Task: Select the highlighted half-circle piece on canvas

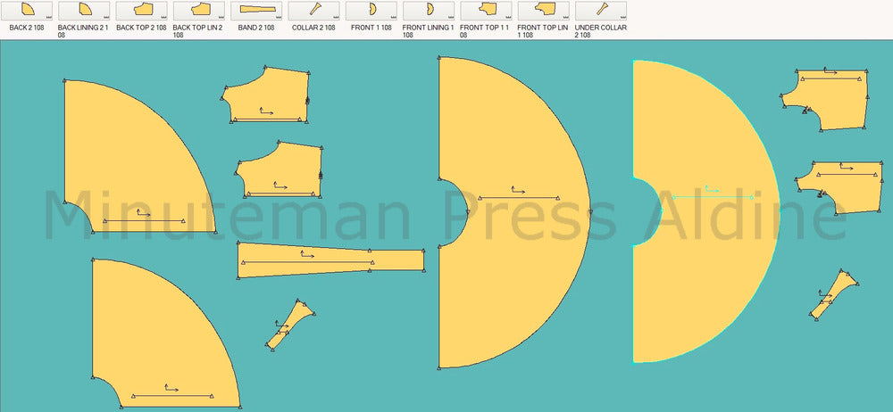Action: (714, 268)
